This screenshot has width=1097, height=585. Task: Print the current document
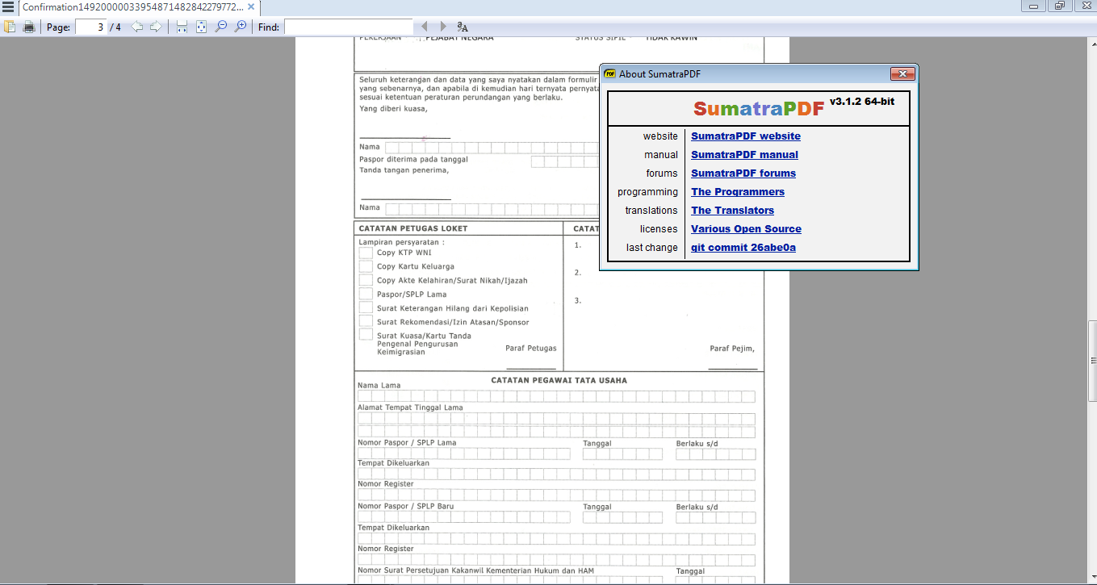click(x=28, y=27)
